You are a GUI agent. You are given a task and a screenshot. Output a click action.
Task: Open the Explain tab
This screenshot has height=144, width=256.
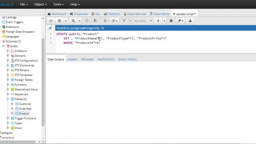click(x=72, y=59)
